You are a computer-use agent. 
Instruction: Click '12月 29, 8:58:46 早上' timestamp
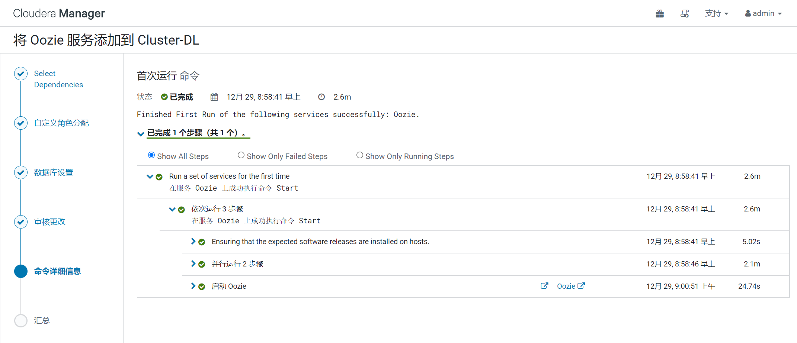pyautogui.click(x=681, y=264)
